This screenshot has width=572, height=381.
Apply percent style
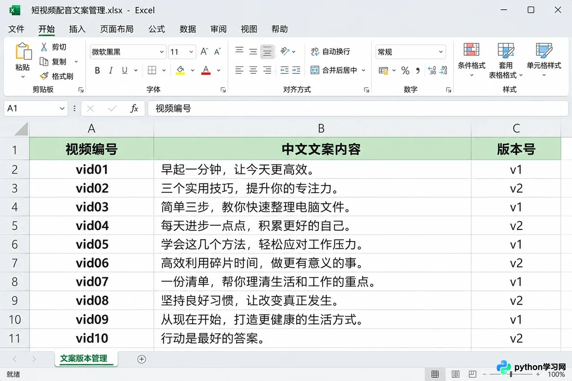tap(405, 71)
